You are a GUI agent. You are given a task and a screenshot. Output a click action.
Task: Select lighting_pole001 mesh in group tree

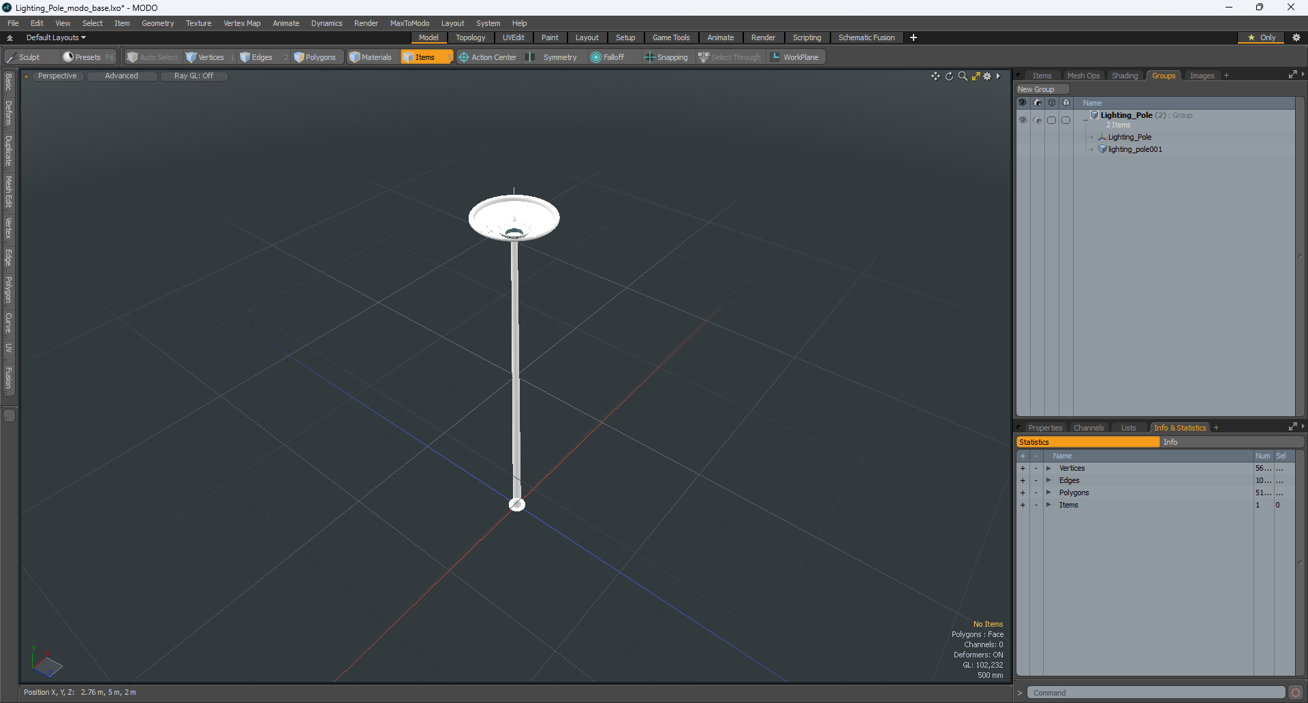click(1135, 149)
